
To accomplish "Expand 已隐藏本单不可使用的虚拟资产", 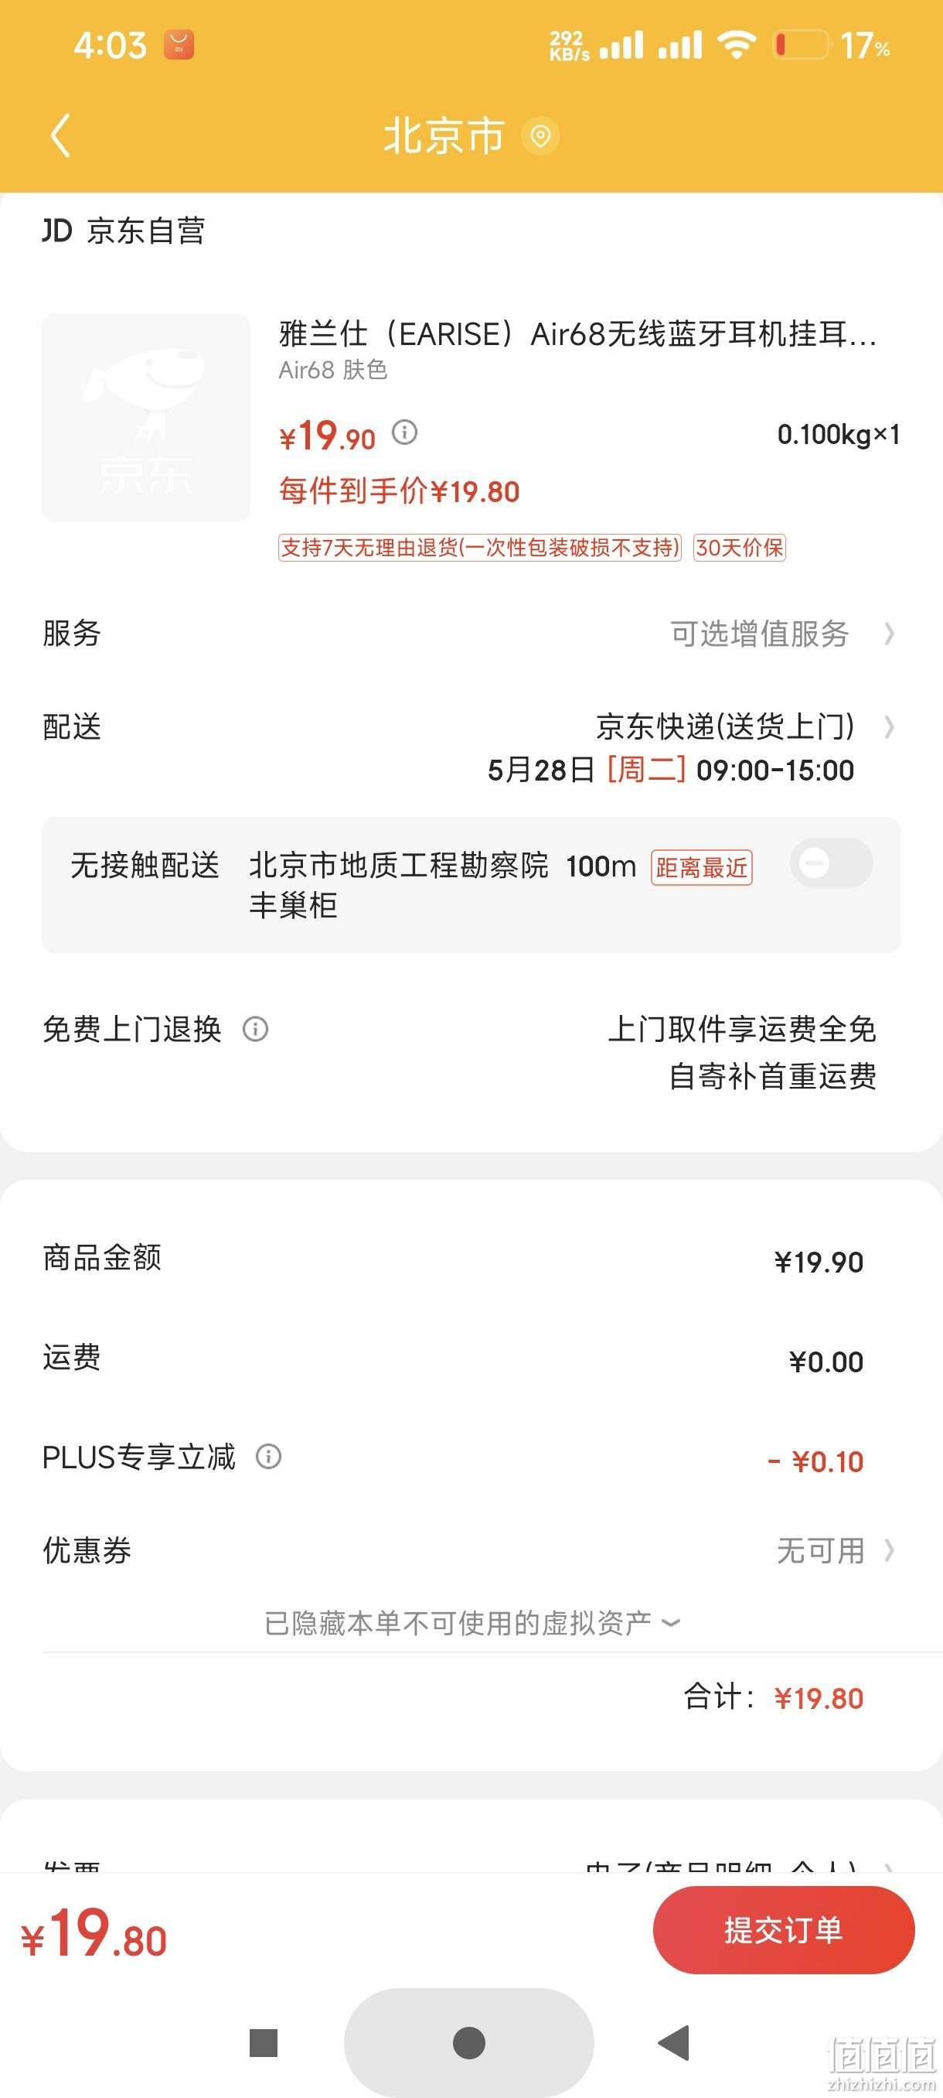I will tap(471, 1622).
